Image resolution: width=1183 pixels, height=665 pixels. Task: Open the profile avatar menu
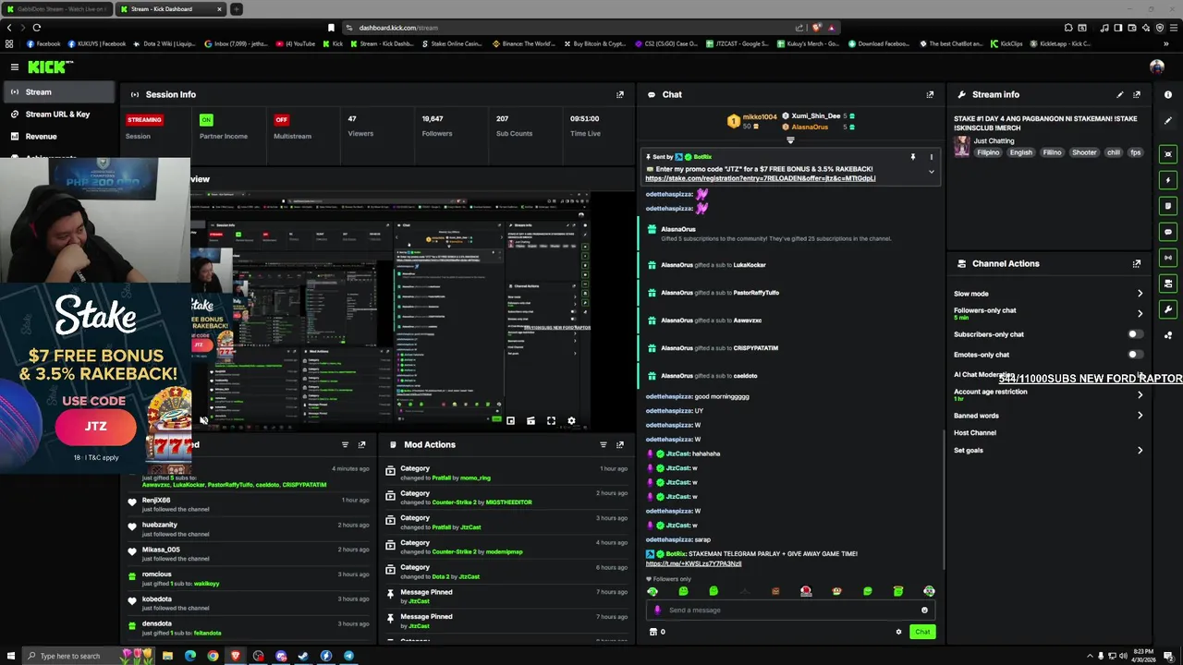1156,66
